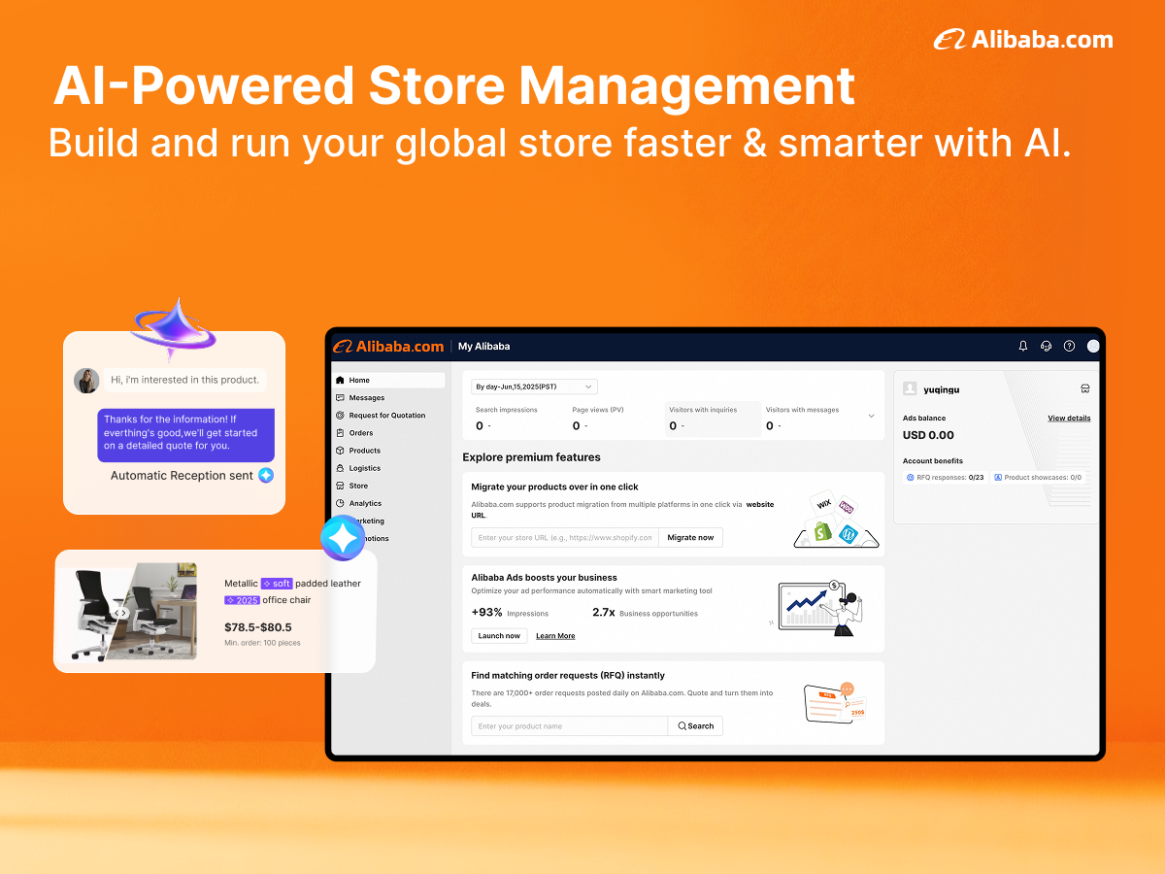Click Hi, i'm interested chat message
The image size is (1165, 874).
click(x=184, y=380)
